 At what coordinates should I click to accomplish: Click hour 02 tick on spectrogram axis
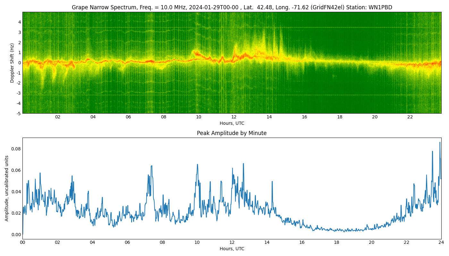(58, 117)
